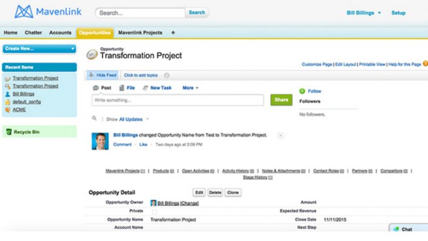Click the Post speech bubble icon

[x=95, y=88]
